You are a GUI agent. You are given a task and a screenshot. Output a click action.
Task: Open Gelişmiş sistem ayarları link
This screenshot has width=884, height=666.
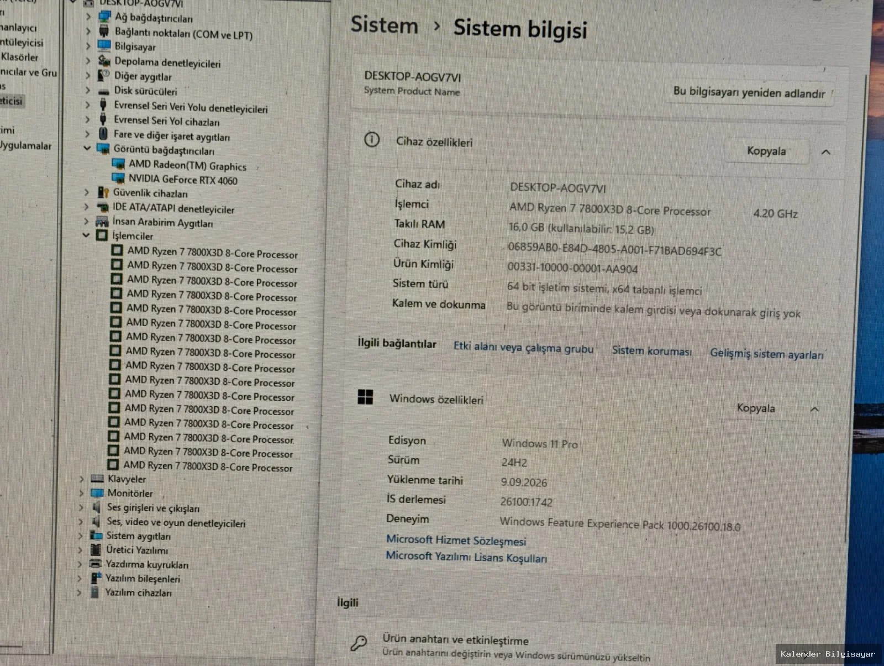pos(767,354)
